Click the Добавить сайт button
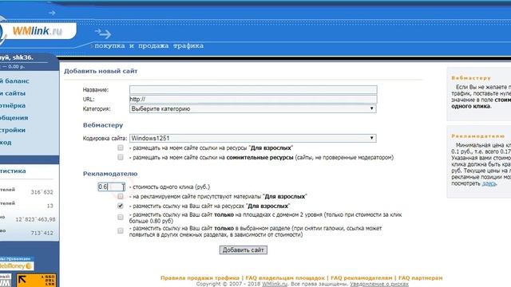511x287 pixels. click(x=244, y=250)
